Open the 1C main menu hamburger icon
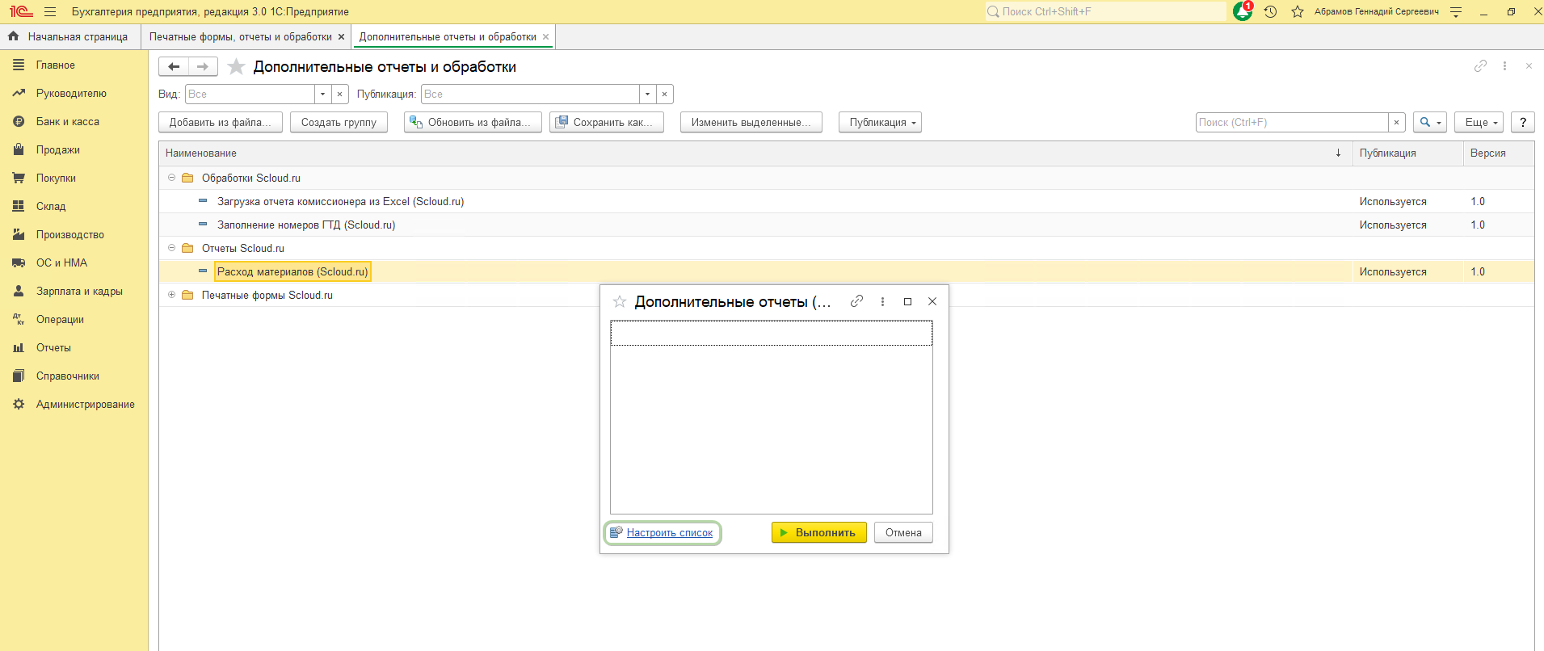This screenshot has height=651, width=1544. pos(50,12)
